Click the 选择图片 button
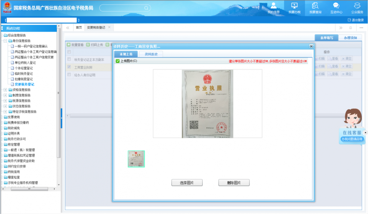This screenshot has width=368, height=214. (187, 183)
